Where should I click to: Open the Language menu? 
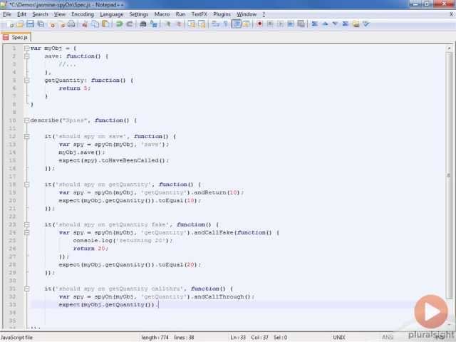click(x=112, y=14)
